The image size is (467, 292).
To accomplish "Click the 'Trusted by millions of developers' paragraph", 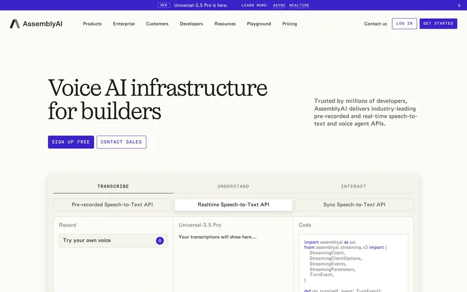I will tap(365, 113).
